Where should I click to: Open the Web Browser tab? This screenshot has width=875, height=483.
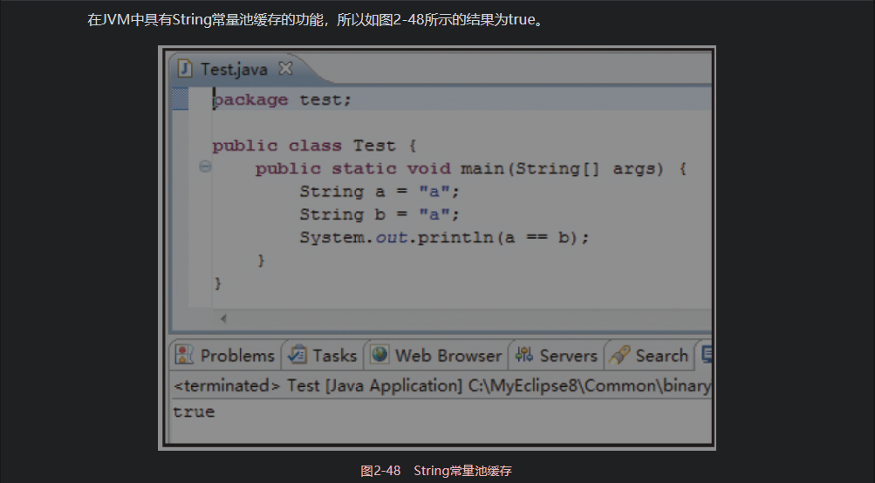click(x=436, y=356)
